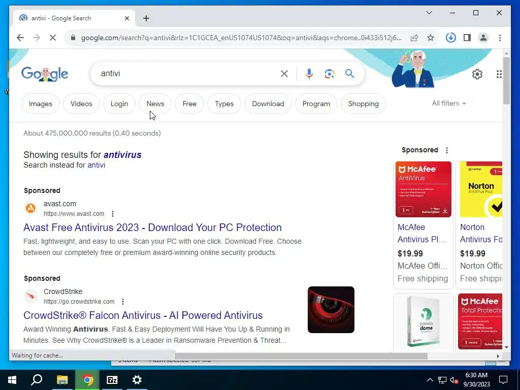Open 7-Zip from the taskbar
This screenshot has width=520, height=390.
[x=112, y=380]
